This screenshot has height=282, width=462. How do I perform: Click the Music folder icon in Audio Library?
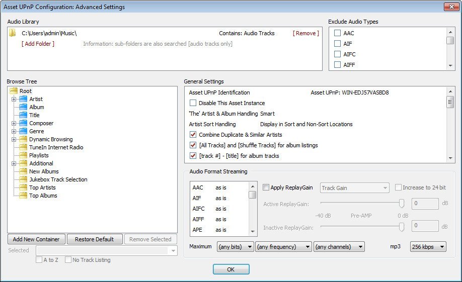(13, 33)
